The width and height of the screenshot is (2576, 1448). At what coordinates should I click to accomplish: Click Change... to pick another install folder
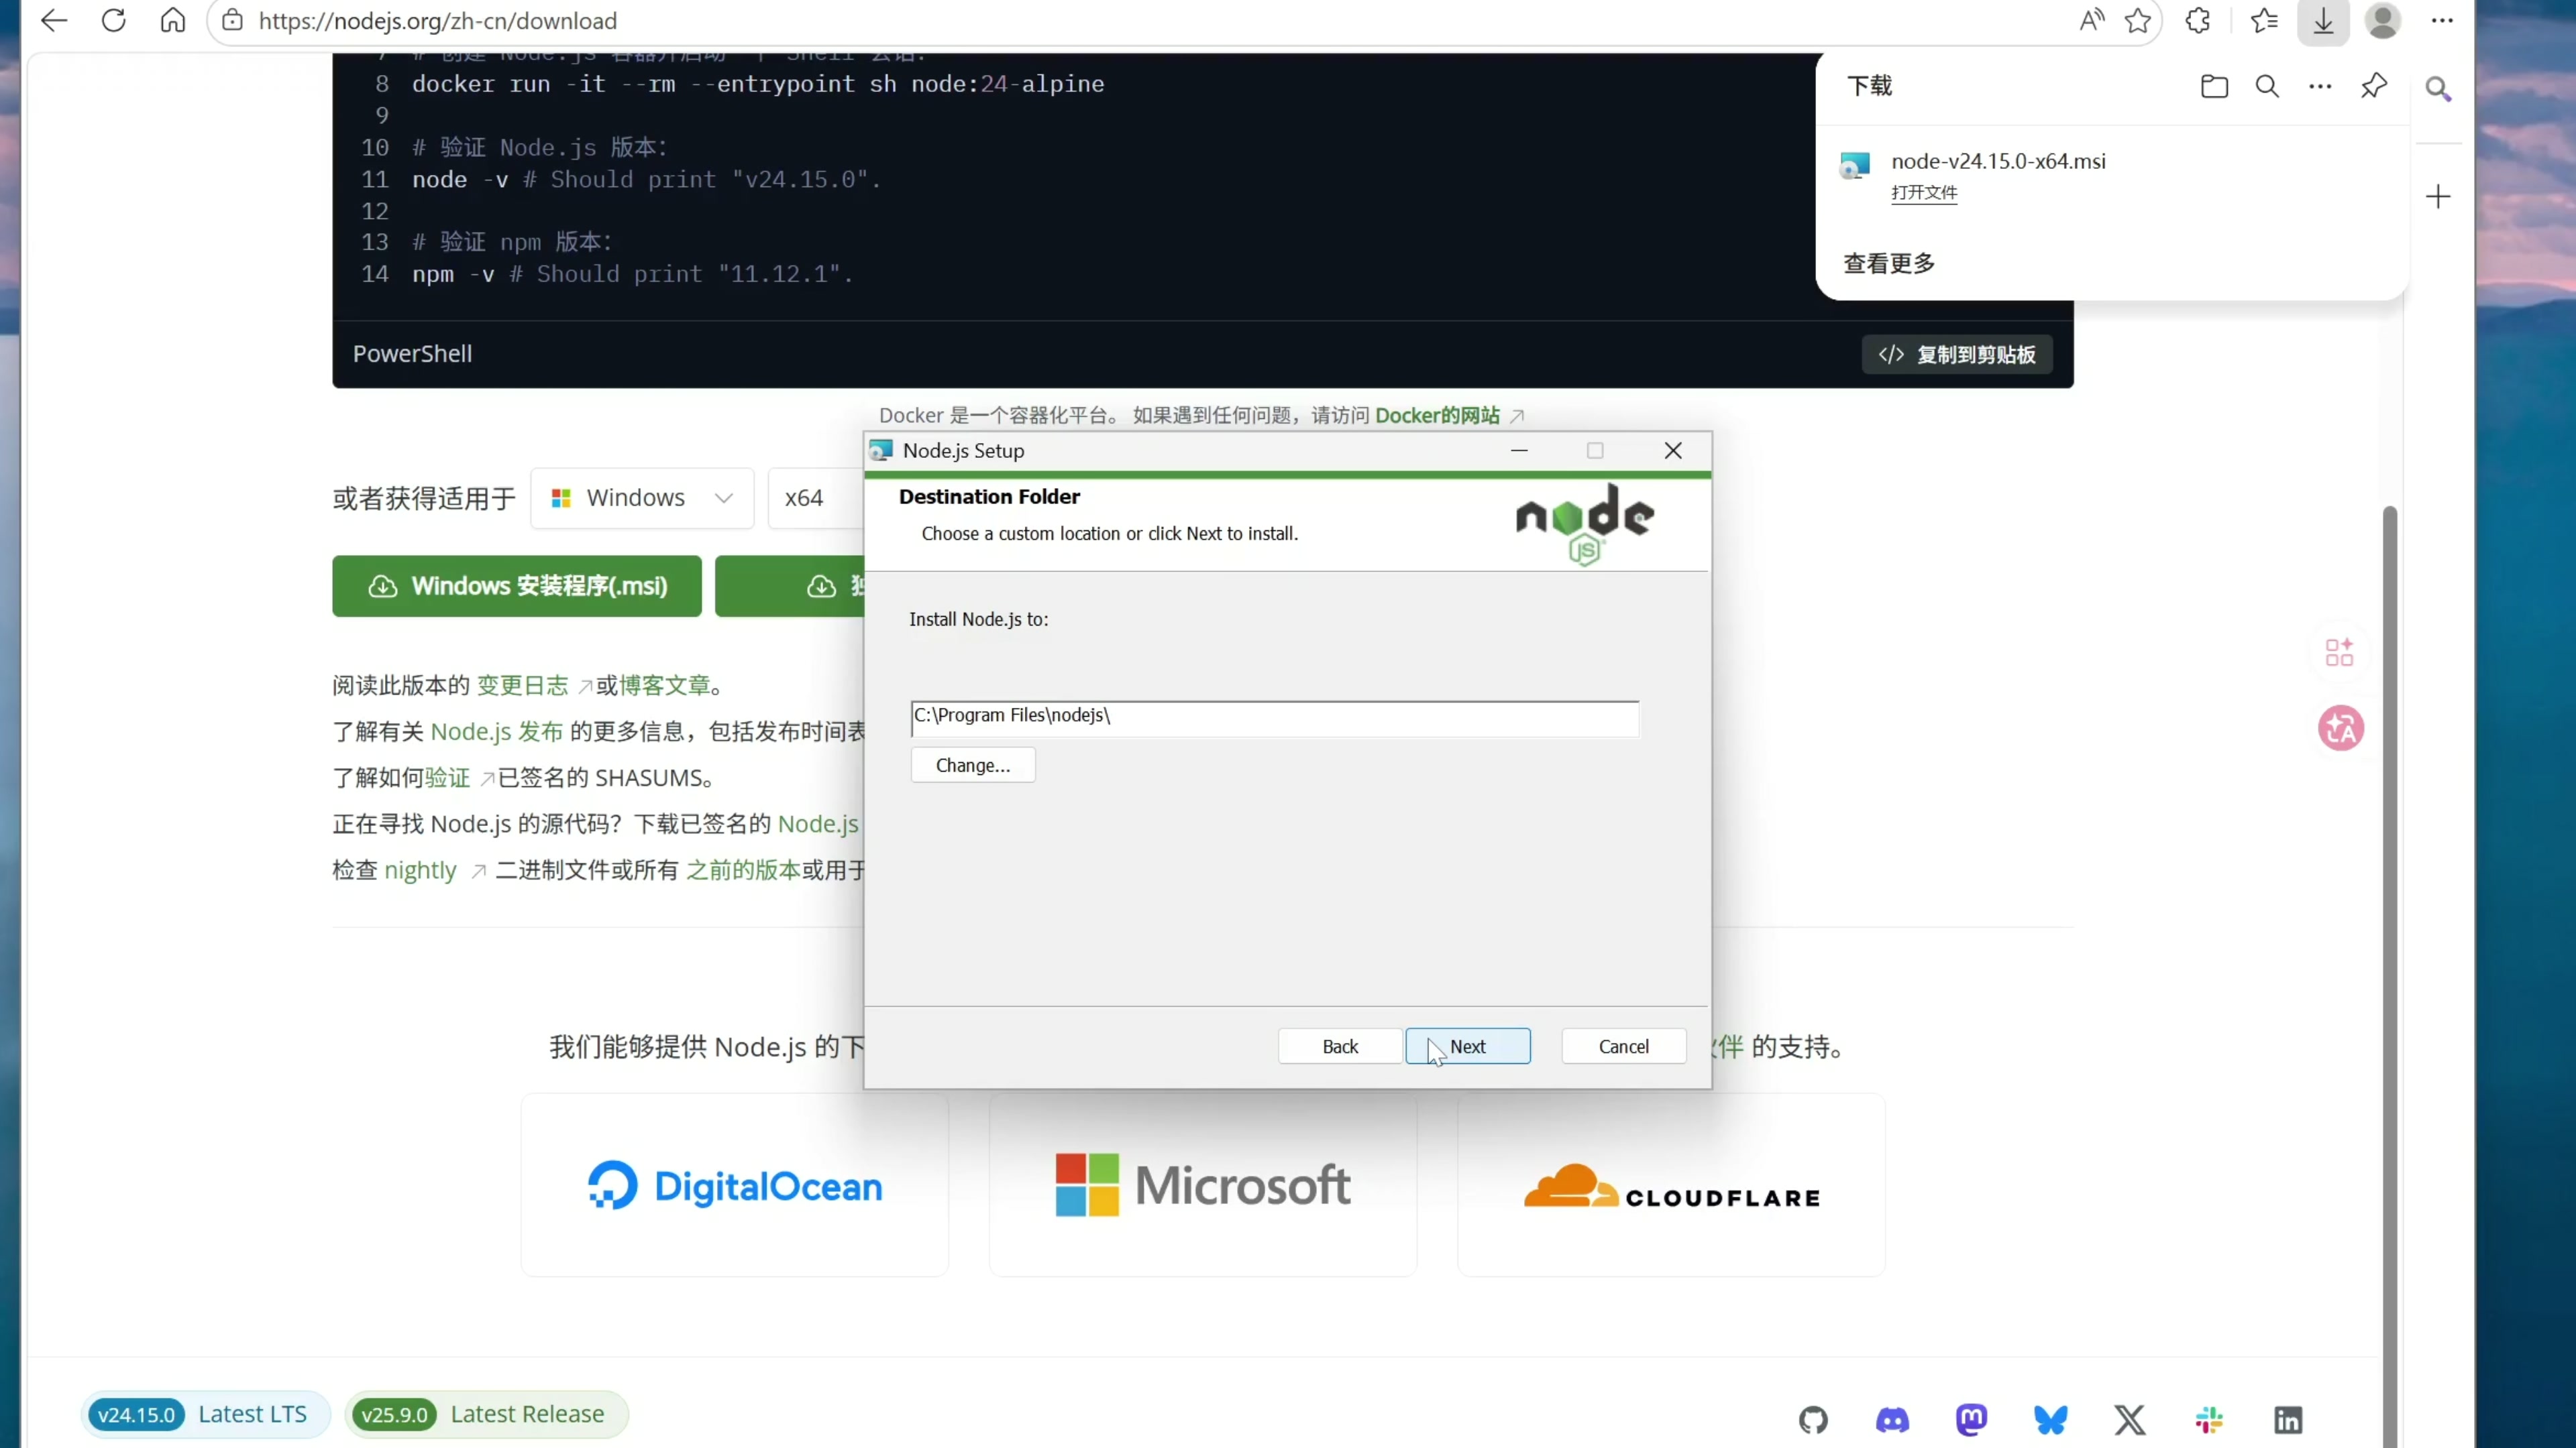coord(972,764)
